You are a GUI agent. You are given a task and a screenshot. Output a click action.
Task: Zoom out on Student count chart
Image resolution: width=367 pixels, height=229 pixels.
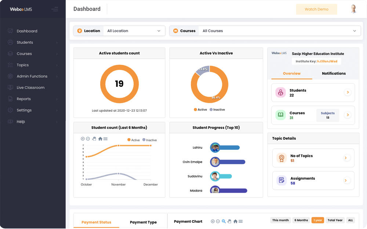point(88,139)
